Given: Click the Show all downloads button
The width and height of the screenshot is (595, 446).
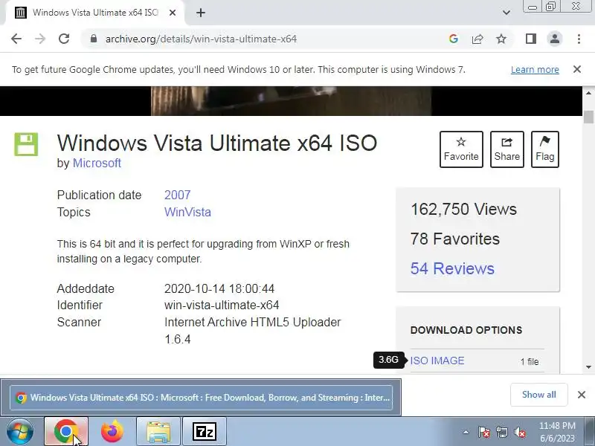Looking at the screenshot, I should pyautogui.click(x=538, y=395).
